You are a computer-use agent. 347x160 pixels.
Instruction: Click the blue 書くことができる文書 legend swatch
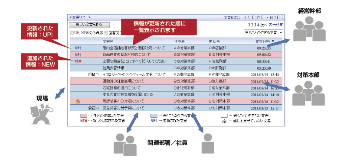coord(154,115)
